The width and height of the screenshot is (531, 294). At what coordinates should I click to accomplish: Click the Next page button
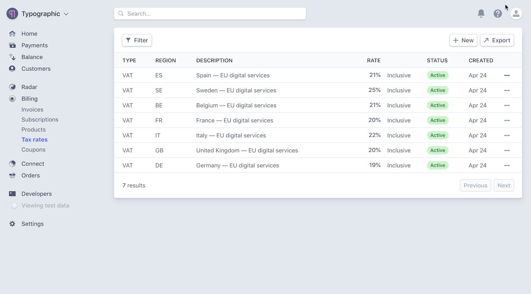click(504, 186)
